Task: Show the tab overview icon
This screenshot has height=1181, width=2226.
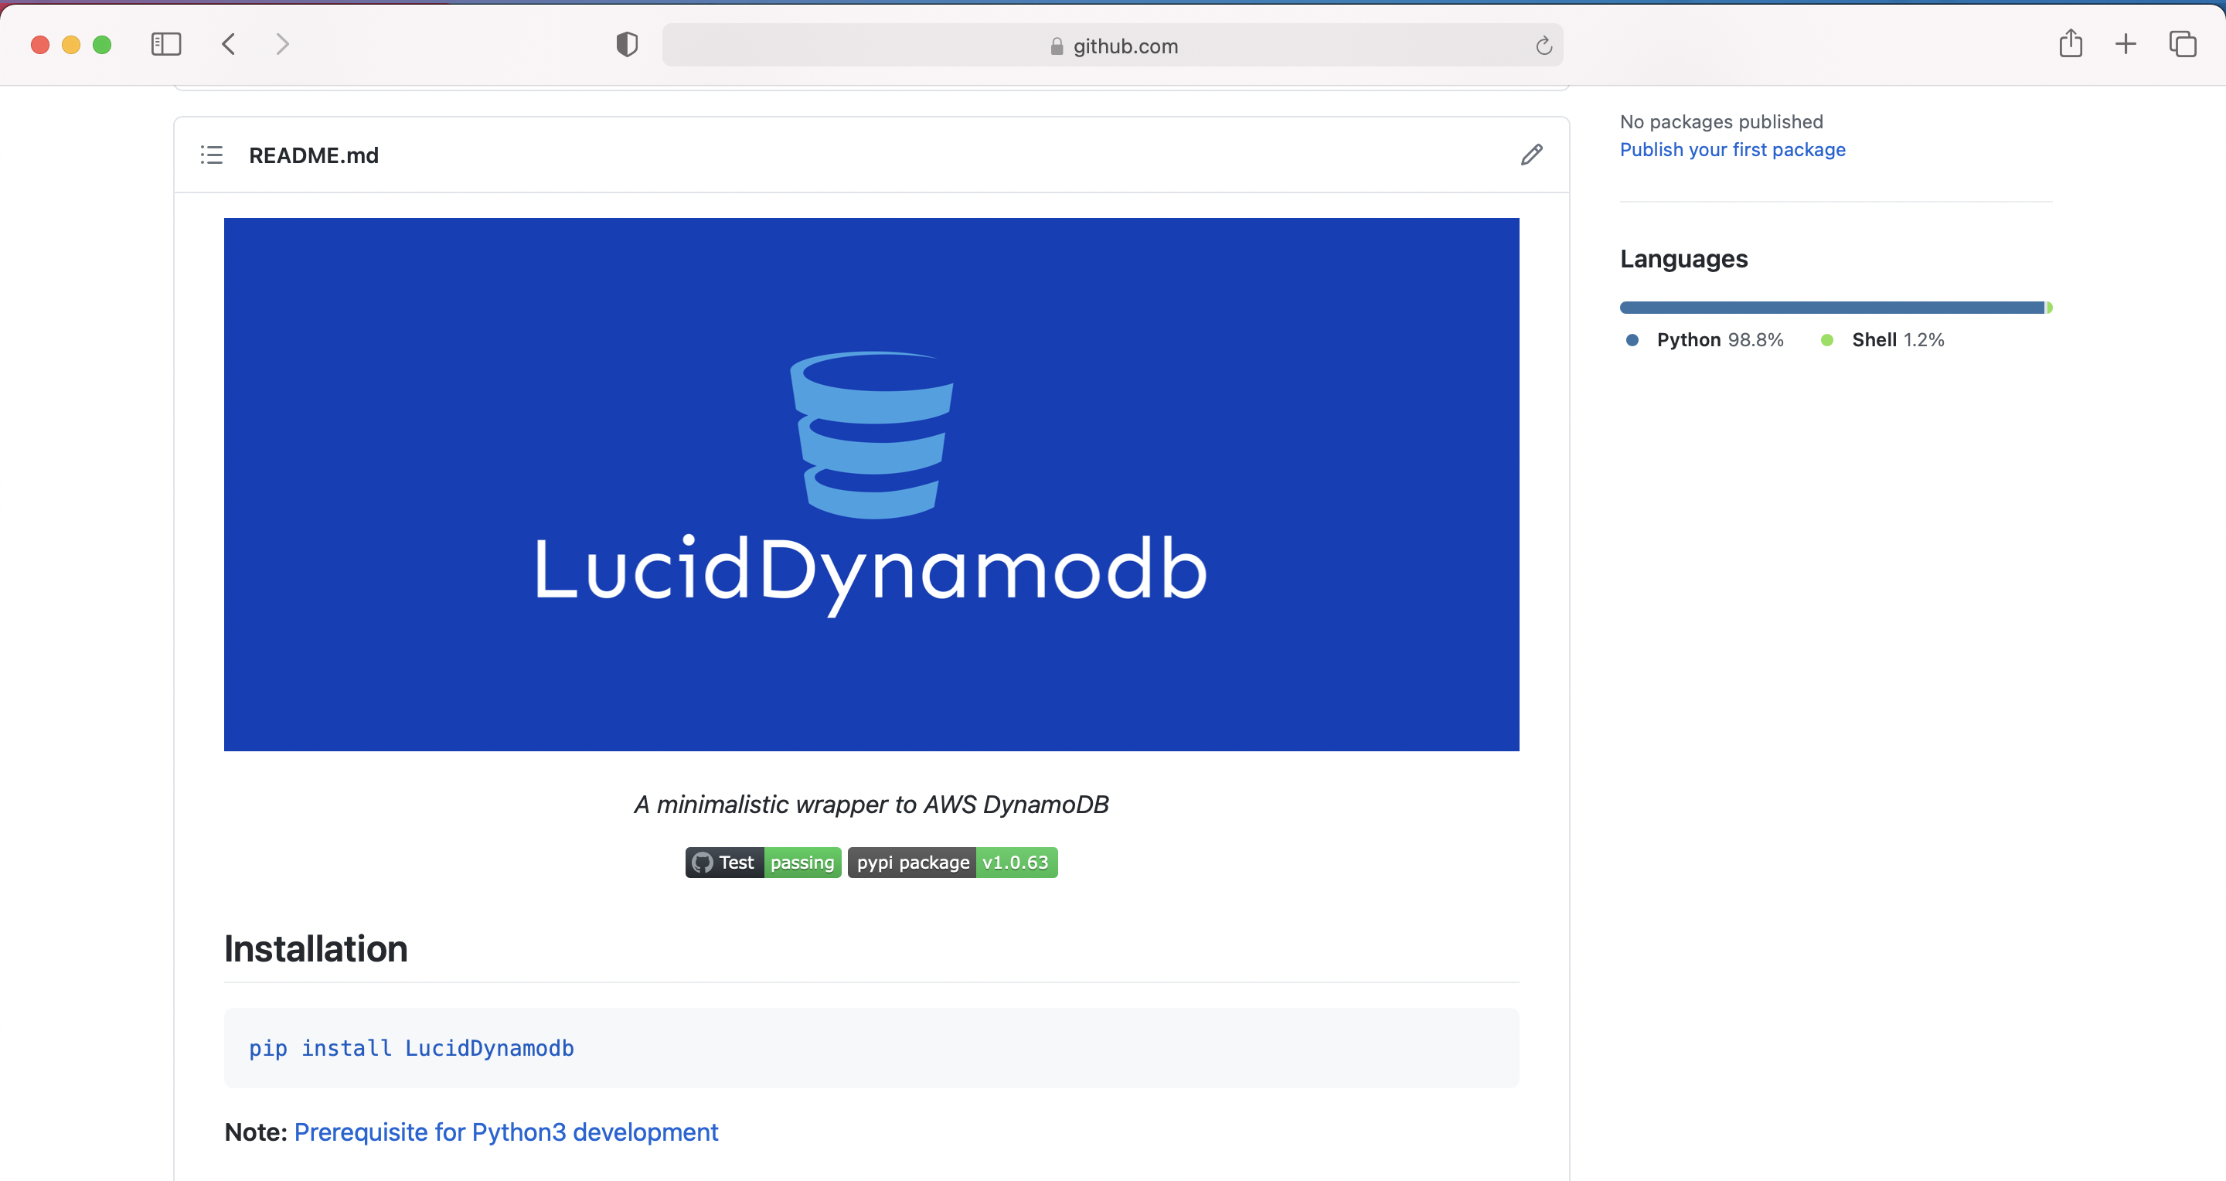Action: click(2183, 44)
